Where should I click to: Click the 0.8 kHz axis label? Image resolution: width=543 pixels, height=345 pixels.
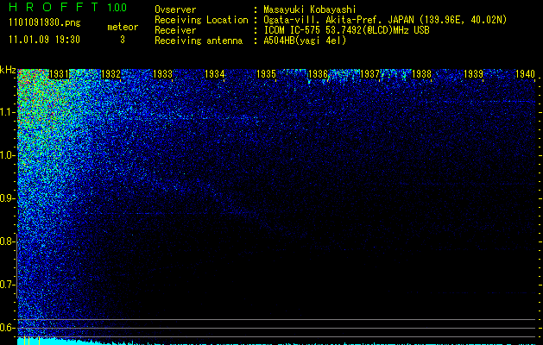click(8, 241)
